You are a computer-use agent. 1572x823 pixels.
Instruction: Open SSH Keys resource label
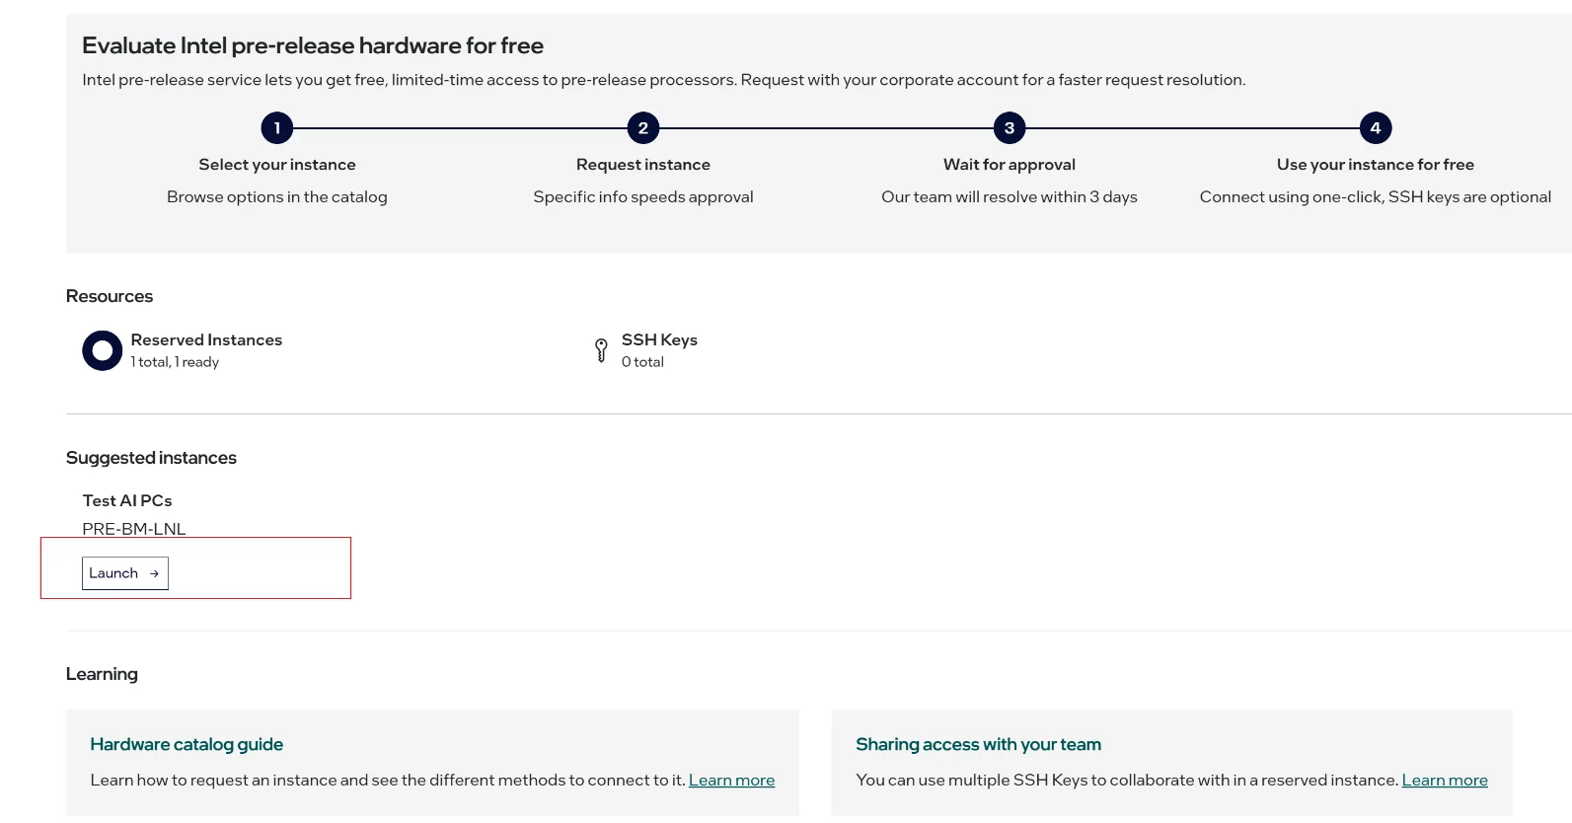[659, 340]
